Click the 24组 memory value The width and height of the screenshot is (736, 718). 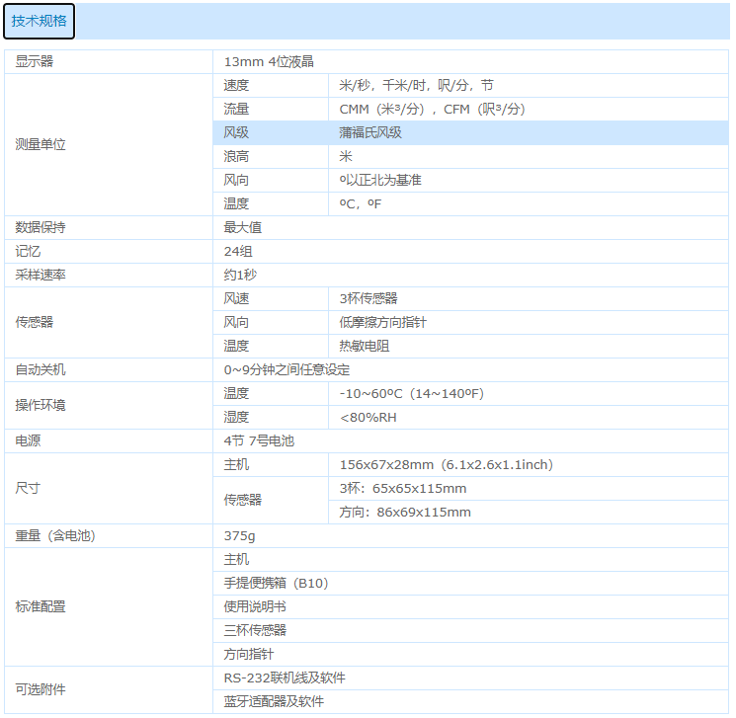238,251
